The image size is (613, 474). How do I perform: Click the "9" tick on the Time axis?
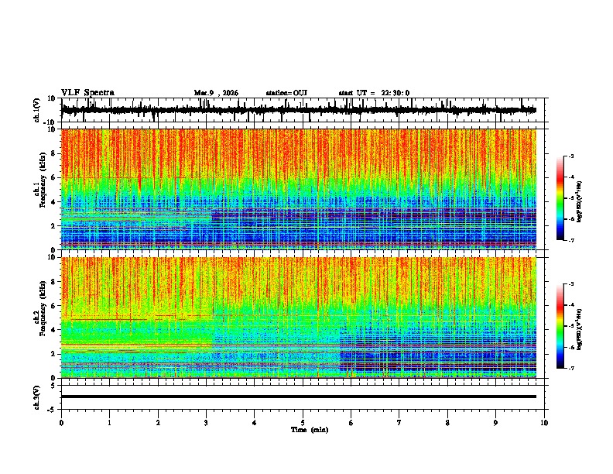[x=495, y=423]
